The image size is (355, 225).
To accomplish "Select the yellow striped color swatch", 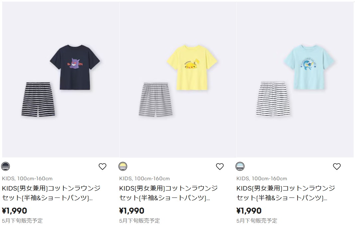I will tap(123, 167).
